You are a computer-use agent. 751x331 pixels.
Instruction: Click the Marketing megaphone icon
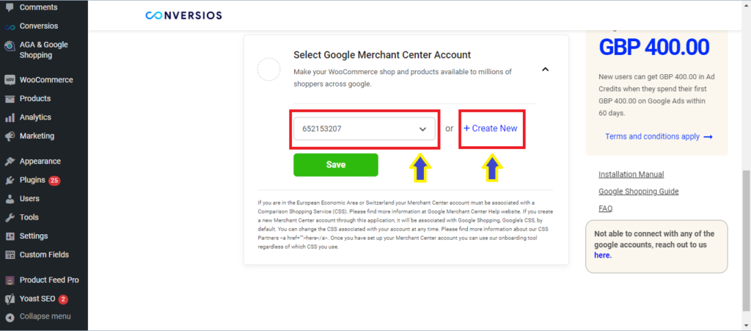tap(10, 136)
